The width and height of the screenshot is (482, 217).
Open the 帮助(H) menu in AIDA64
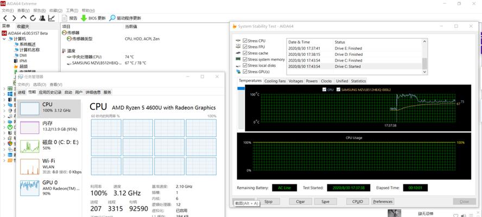coord(88,11)
